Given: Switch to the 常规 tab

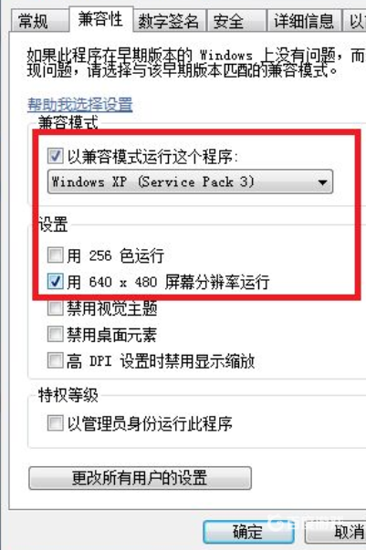Looking at the screenshot, I should coord(38,21).
